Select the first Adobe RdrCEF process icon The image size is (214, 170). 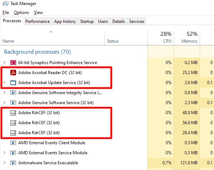coord(13,113)
